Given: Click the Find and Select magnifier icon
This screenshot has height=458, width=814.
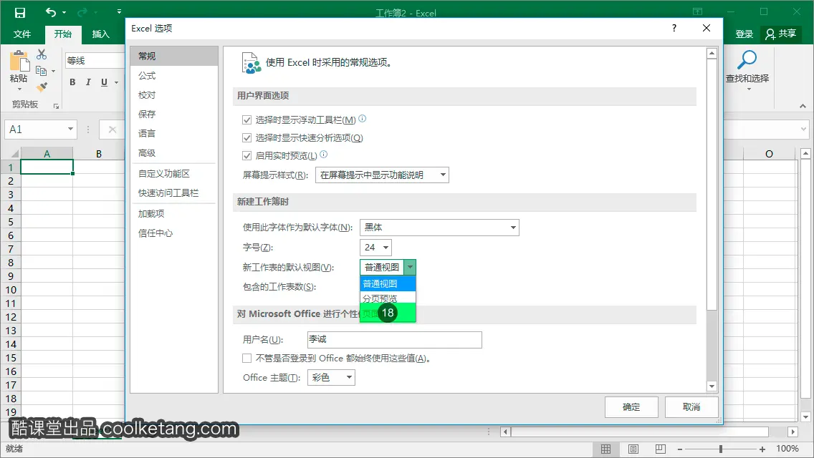Looking at the screenshot, I should click(747, 60).
